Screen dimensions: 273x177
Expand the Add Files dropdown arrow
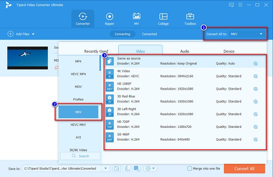click(x=33, y=34)
